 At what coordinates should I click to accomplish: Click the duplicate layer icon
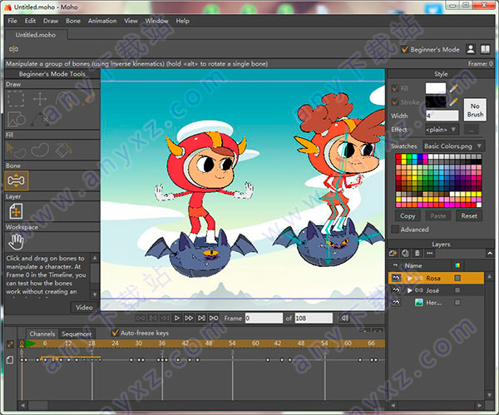(405, 253)
